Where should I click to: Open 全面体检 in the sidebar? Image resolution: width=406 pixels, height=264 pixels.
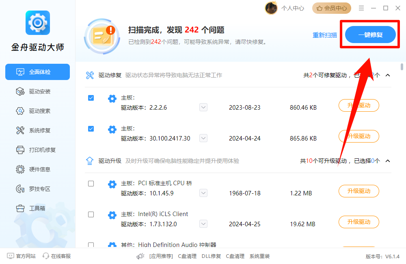[37, 72]
